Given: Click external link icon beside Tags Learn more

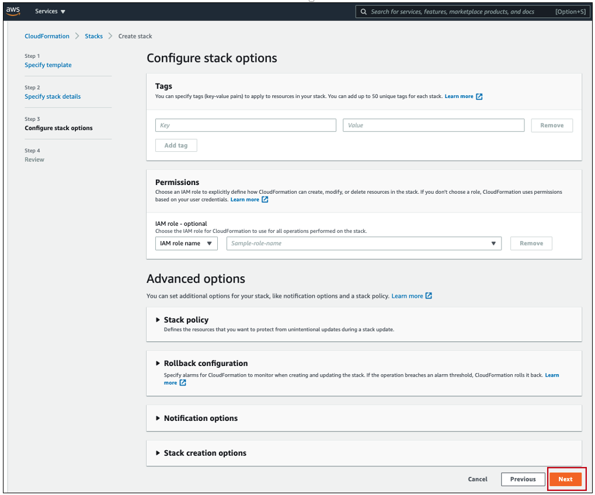Looking at the screenshot, I should pos(479,96).
